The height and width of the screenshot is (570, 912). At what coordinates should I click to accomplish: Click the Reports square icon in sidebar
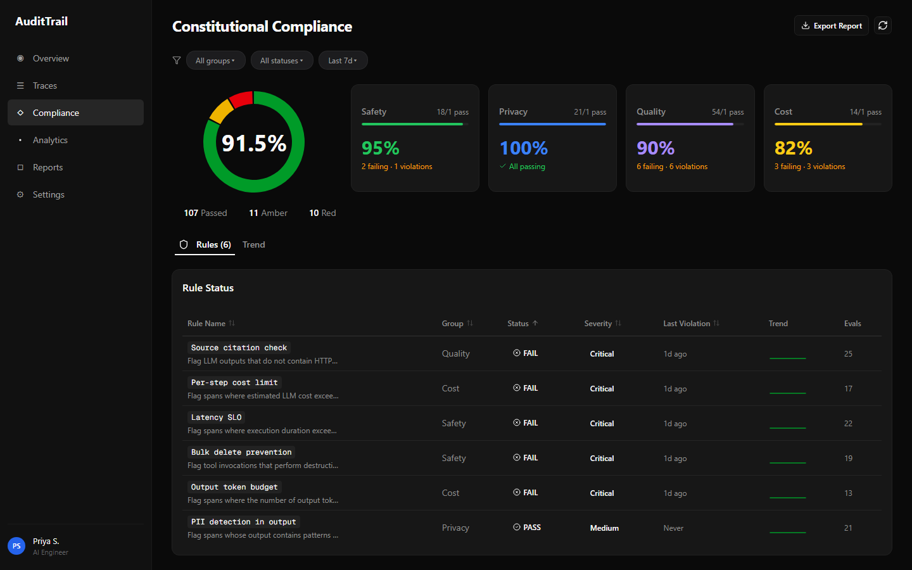click(20, 167)
